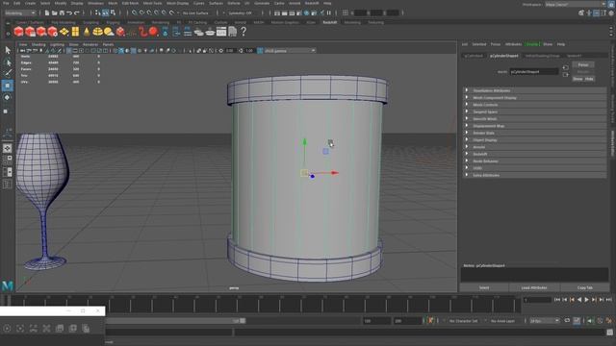Expand the Mesh Component Display section
The height and width of the screenshot is (346, 616).
[535, 98]
